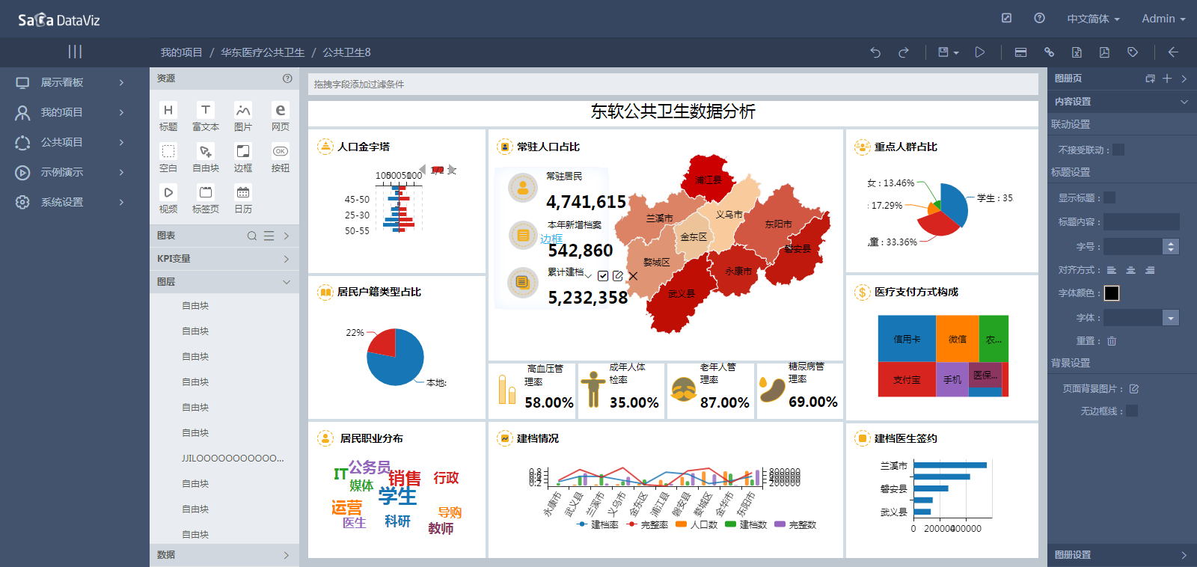Click the redo arrow in top toolbar

(x=904, y=52)
